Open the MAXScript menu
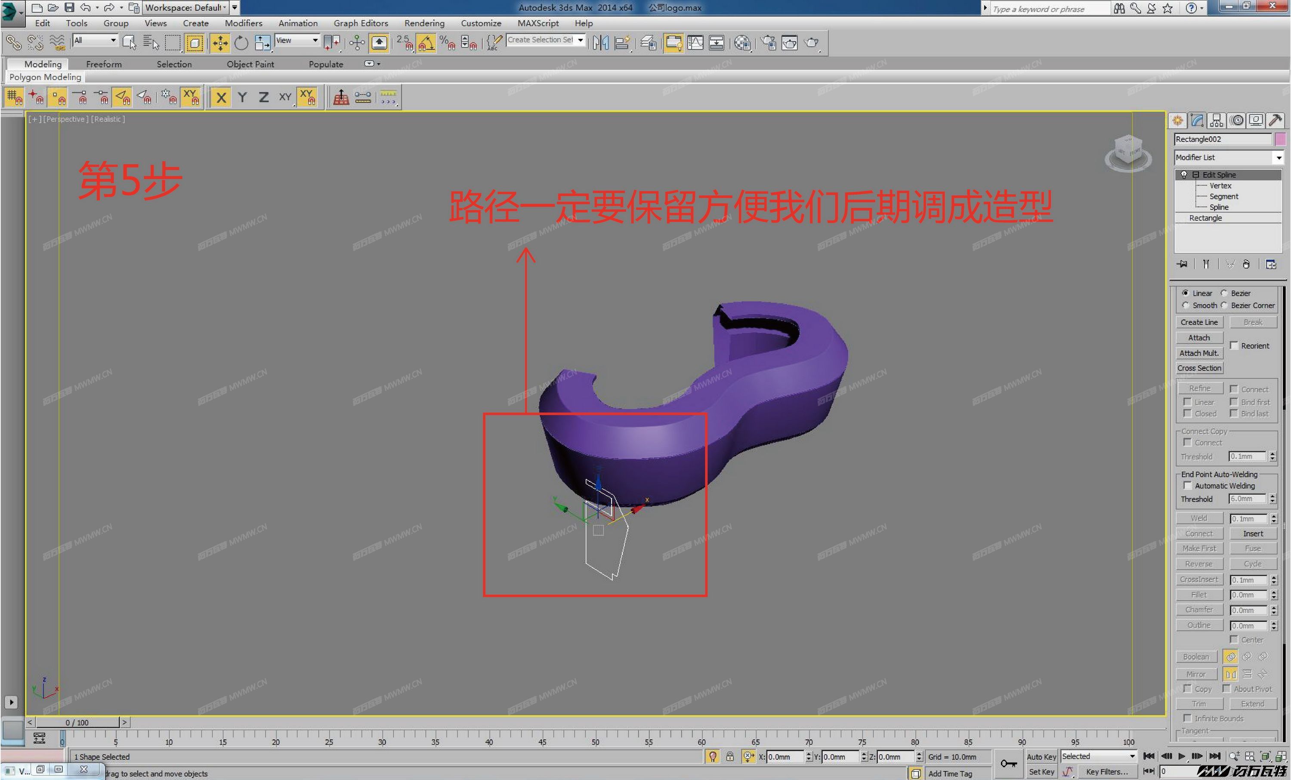 (x=538, y=23)
